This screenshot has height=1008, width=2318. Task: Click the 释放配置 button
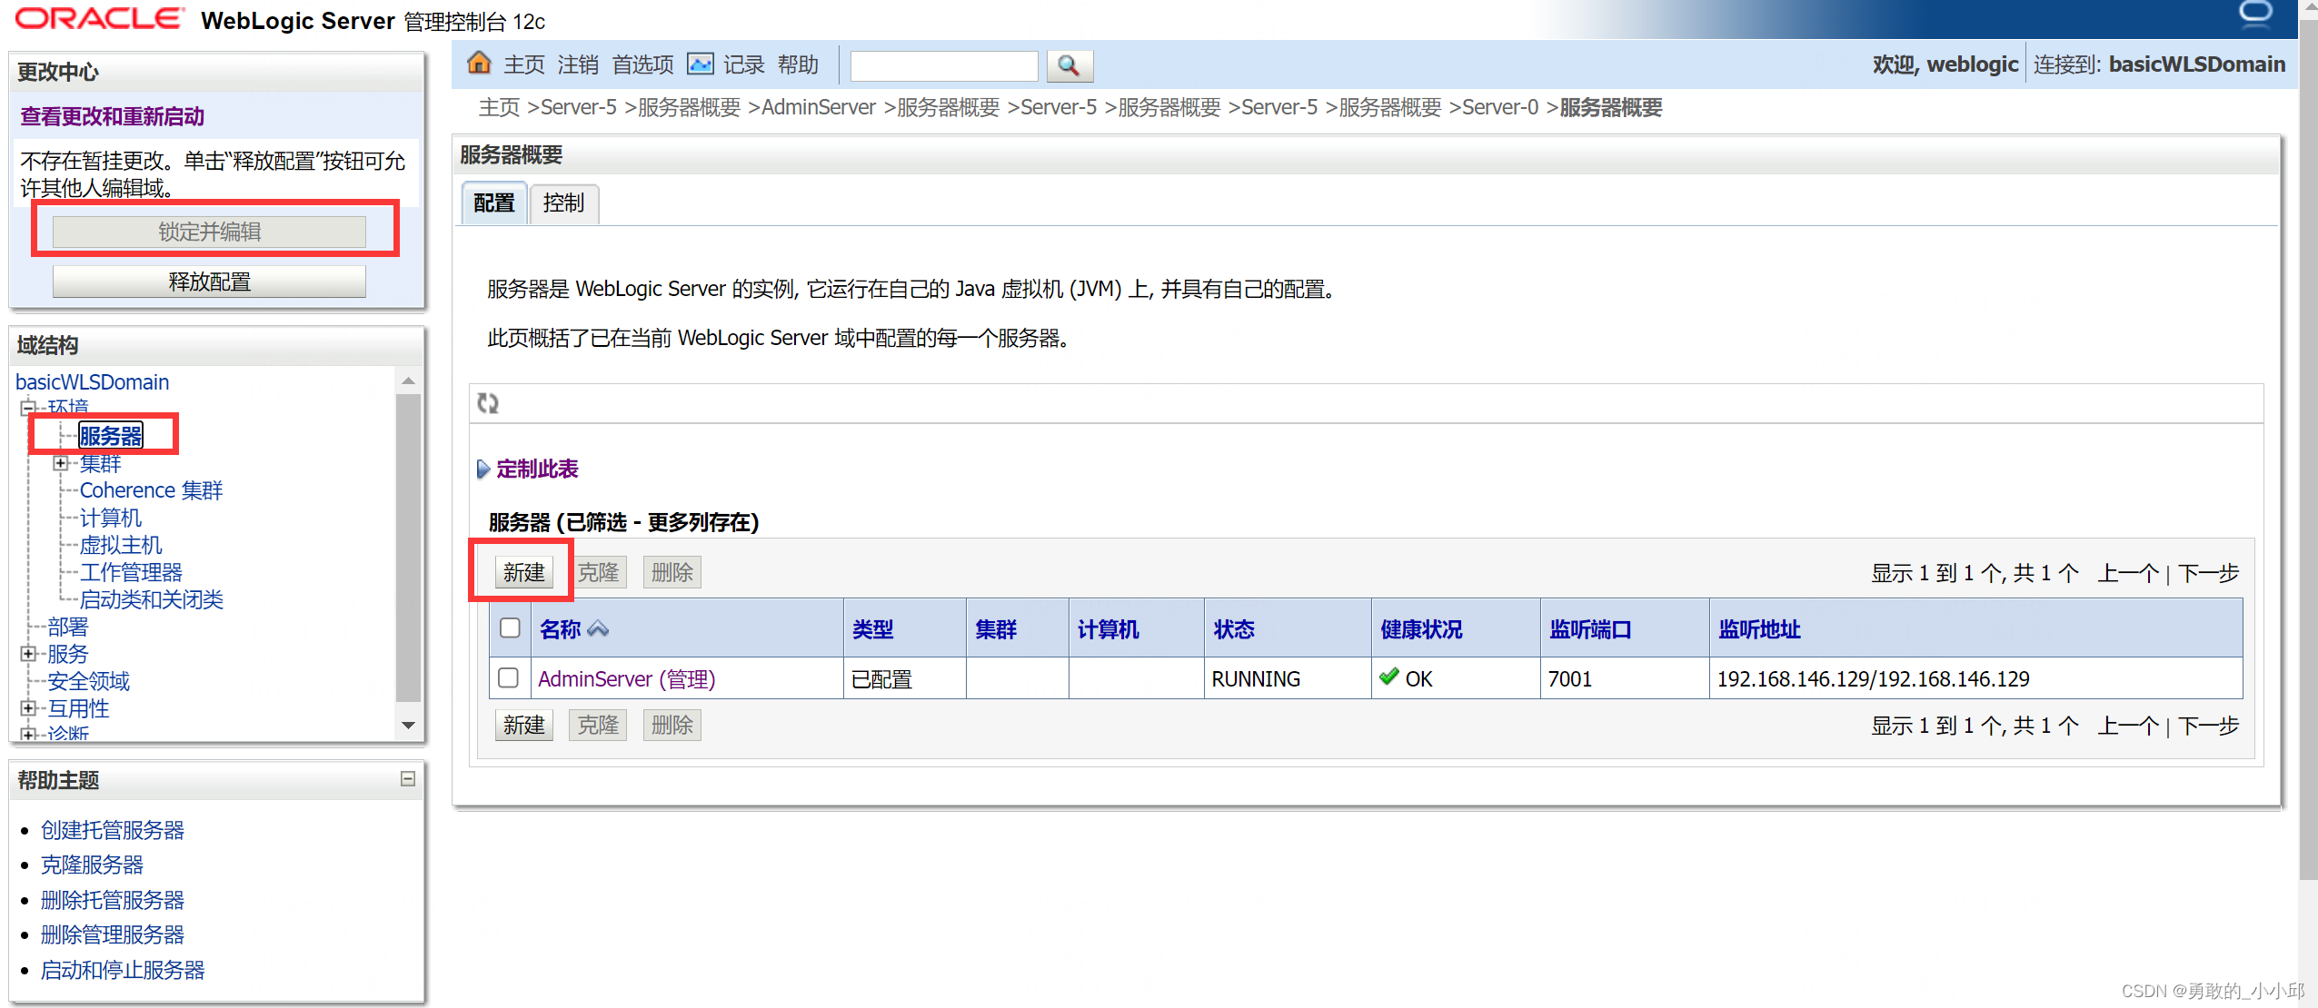click(x=209, y=282)
